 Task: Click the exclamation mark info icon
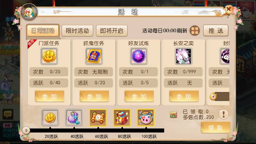(223, 114)
